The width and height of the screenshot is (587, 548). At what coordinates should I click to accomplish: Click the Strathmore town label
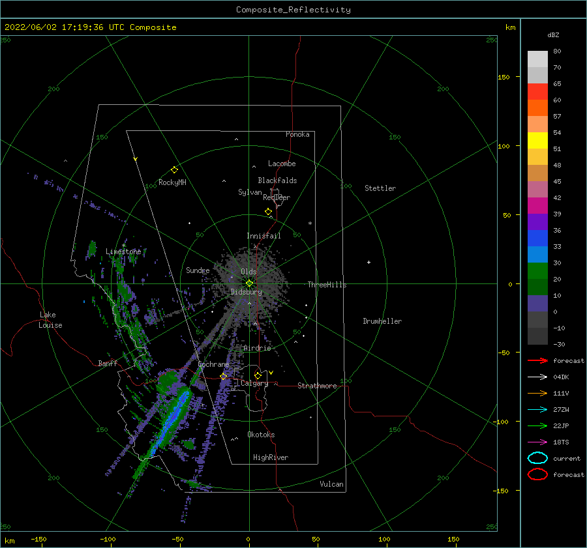[x=317, y=386]
